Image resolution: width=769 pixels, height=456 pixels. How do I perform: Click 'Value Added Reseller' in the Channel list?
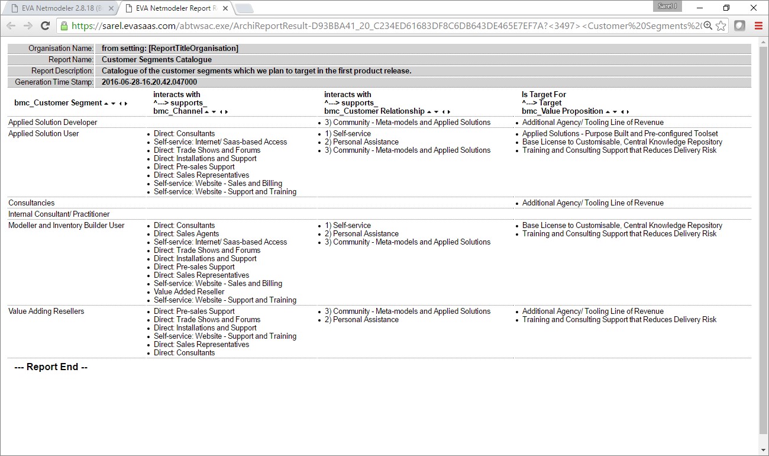(x=189, y=292)
